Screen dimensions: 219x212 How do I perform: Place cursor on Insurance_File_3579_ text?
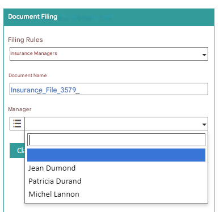(45, 90)
